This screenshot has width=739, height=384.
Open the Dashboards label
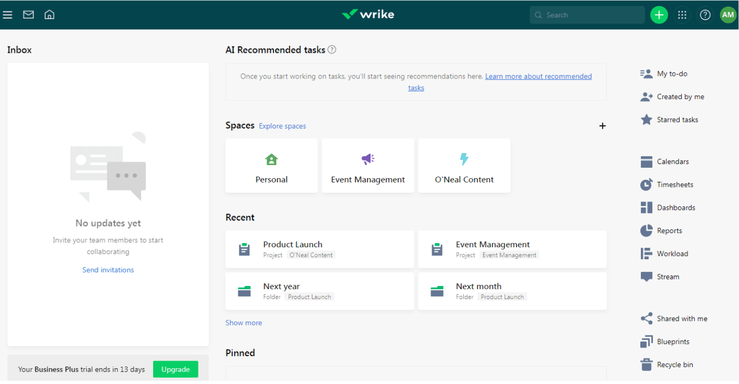coord(676,208)
